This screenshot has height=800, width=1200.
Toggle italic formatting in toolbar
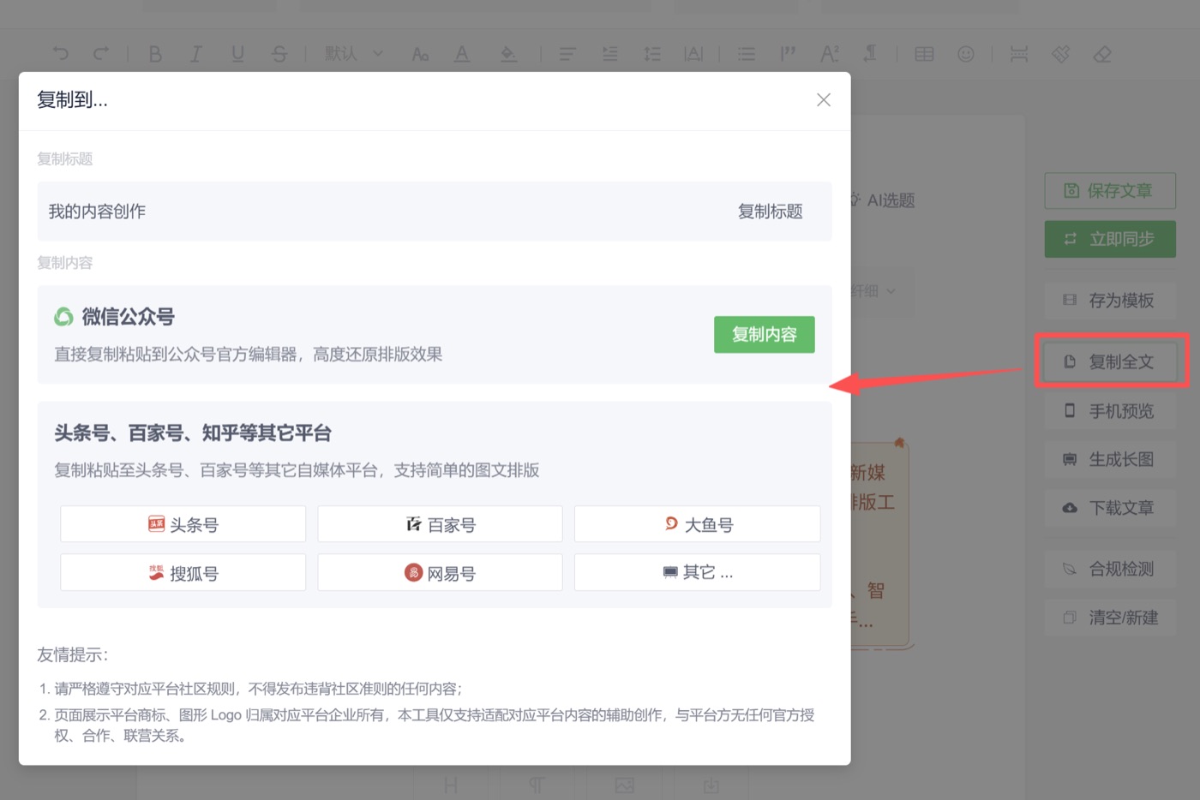195,54
